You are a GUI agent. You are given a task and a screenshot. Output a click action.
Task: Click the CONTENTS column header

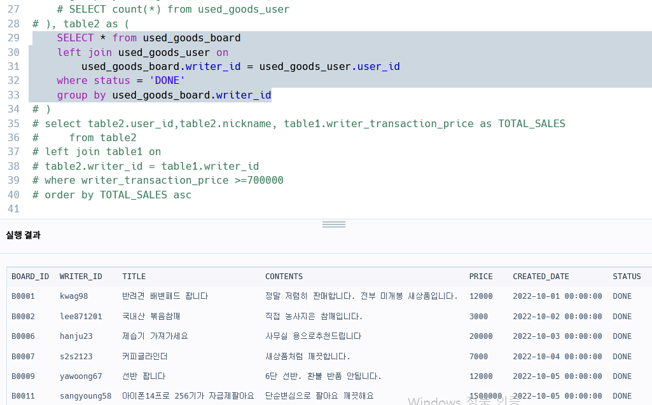coord(284,277)
